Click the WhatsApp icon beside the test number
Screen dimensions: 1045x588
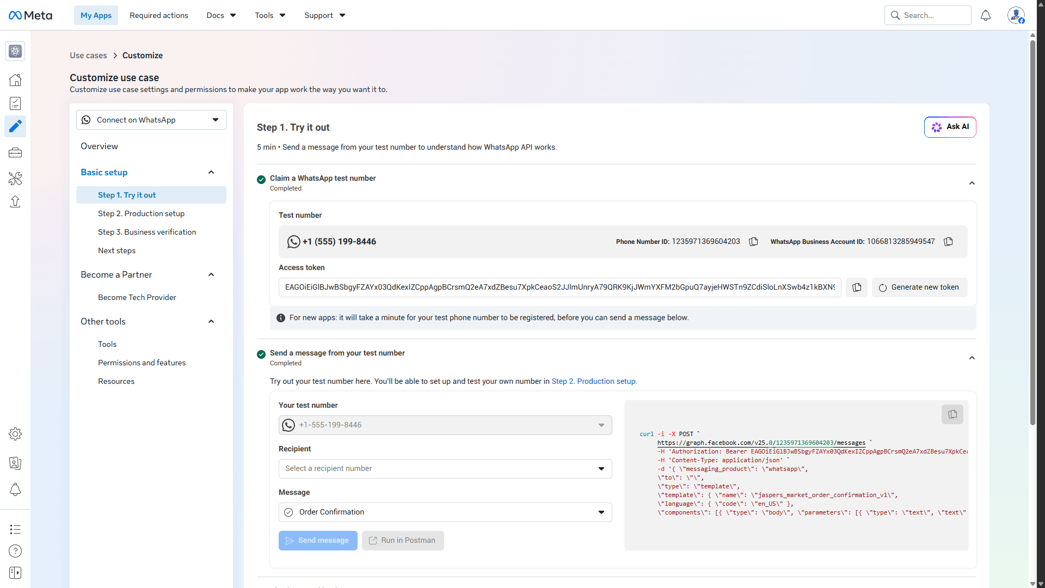tap(294, 242)
